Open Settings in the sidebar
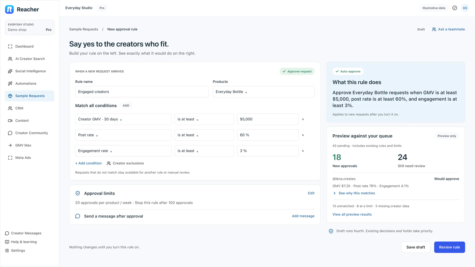The width and height of the screenshot is (475, 267). [x=15, y=250]
